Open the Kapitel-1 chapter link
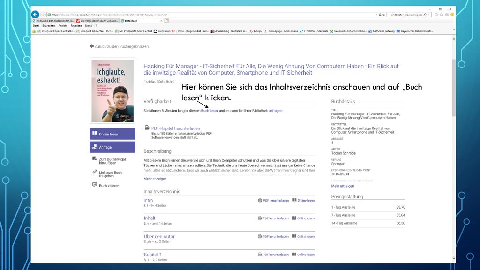Screen dimensions: 480x270 [x=152, y=255]
